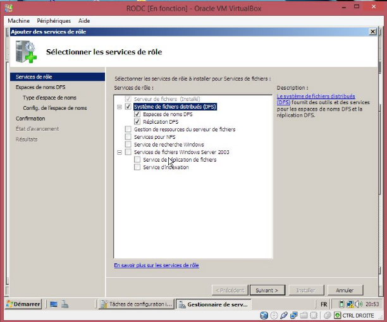Click the VirtualBox hard disk activity icon
Screen dimensions: 387x322
coord(264,315)
